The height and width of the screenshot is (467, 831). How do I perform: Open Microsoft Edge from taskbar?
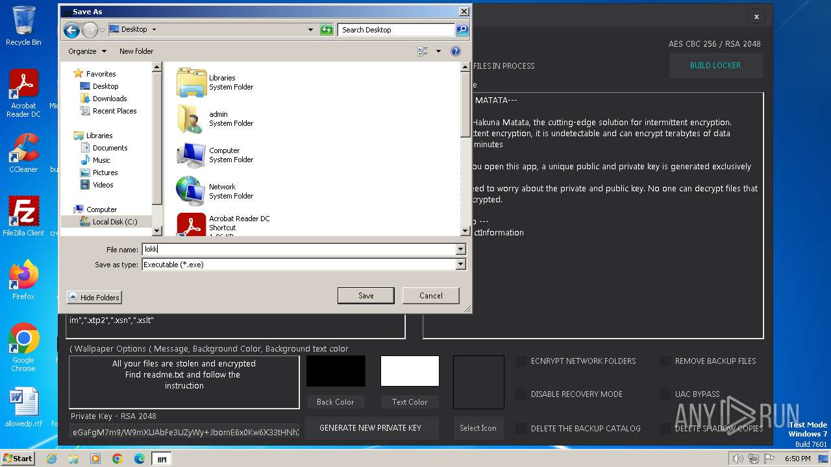pos(140,459)
